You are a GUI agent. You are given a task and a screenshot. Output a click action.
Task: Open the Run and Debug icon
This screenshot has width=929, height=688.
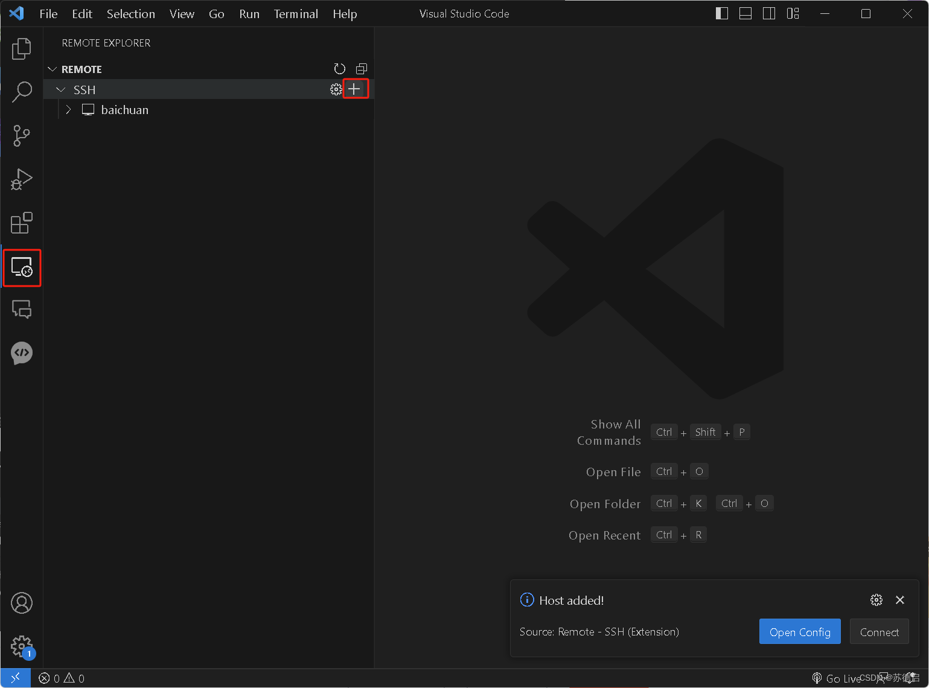(x=22, y=179)
